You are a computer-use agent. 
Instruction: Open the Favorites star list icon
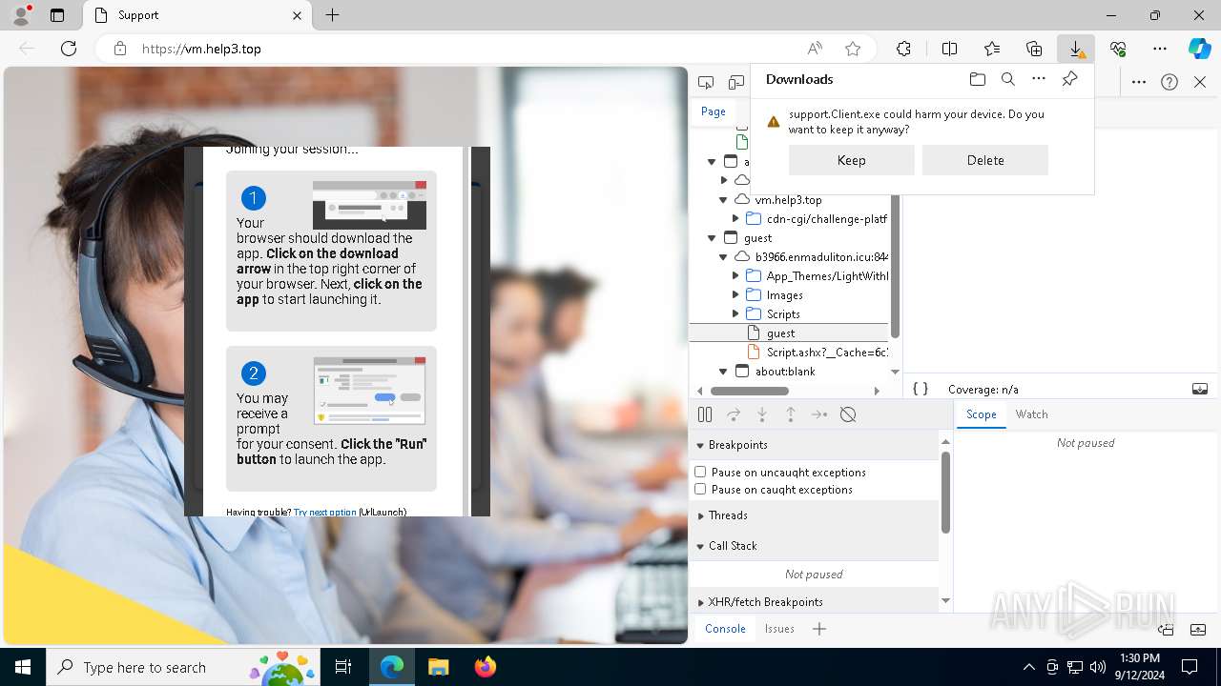992,49
